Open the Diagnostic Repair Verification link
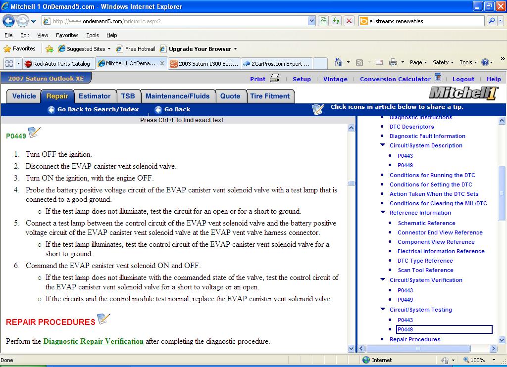 point(93,341)
